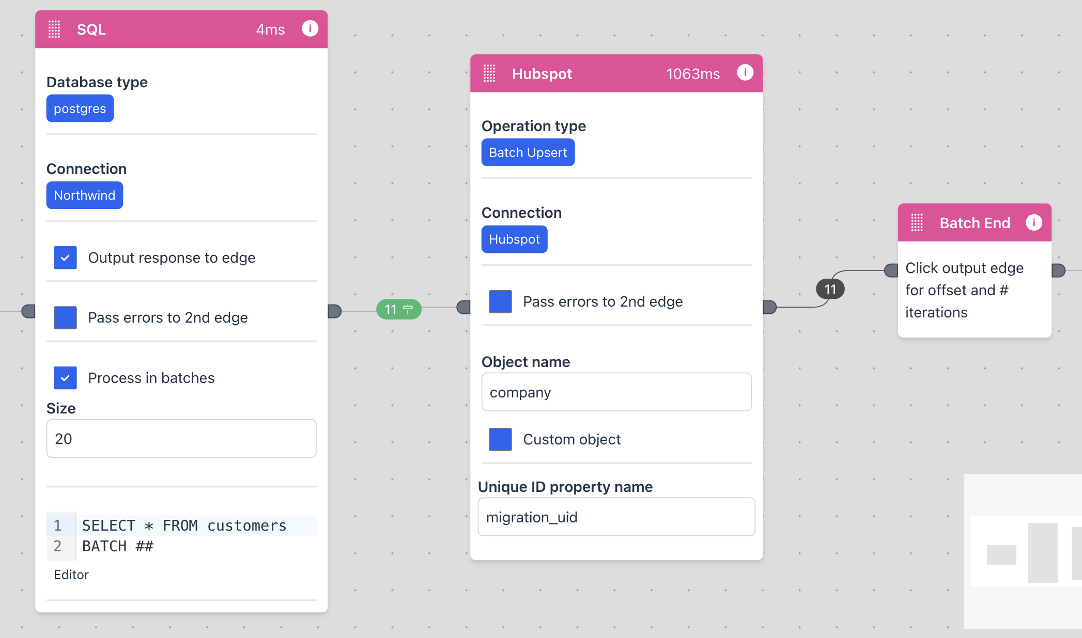Expand the Northwind connection dropdown
The height and width of the screenshot is (638, 1082).
click(84, 196)
